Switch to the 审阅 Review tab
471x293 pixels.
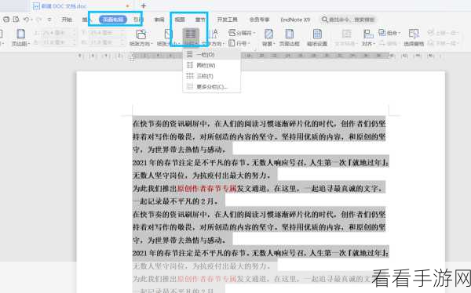(x=159, y=20)
